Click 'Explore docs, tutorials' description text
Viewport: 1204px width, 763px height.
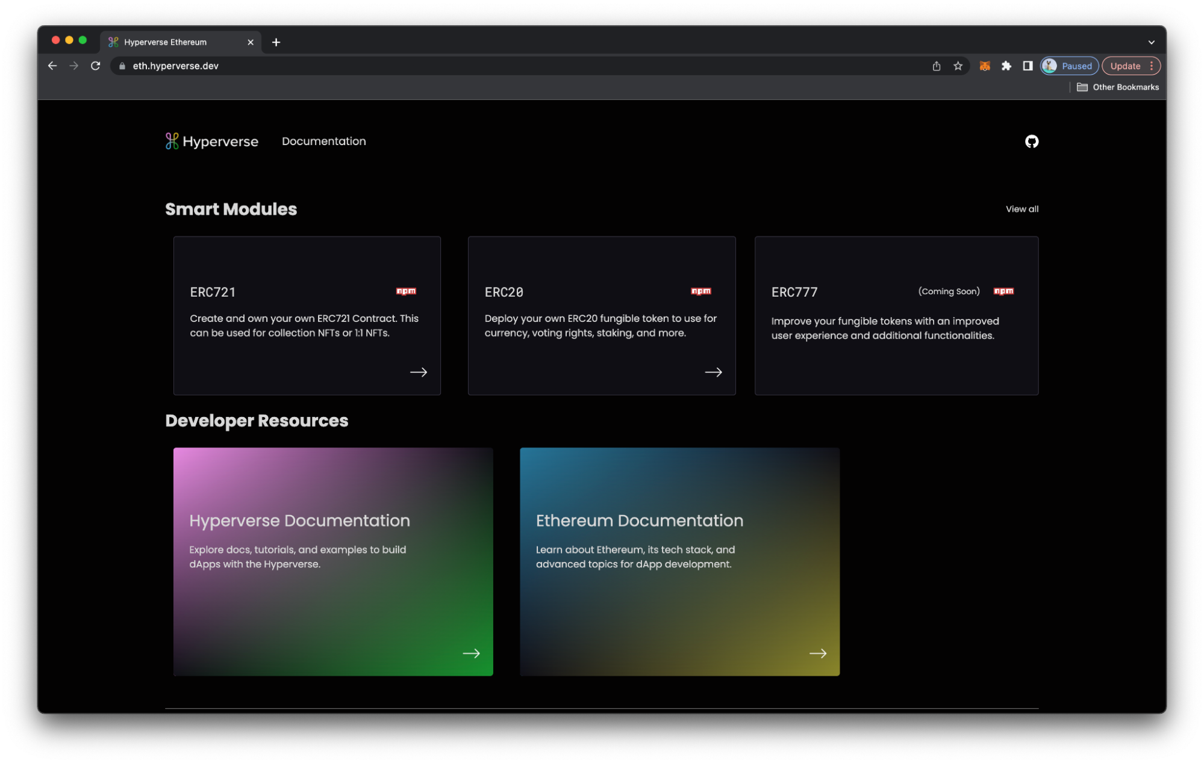[x=298, y=557]
